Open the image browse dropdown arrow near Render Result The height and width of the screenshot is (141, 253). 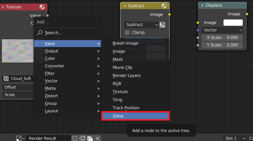pos(24,138)
